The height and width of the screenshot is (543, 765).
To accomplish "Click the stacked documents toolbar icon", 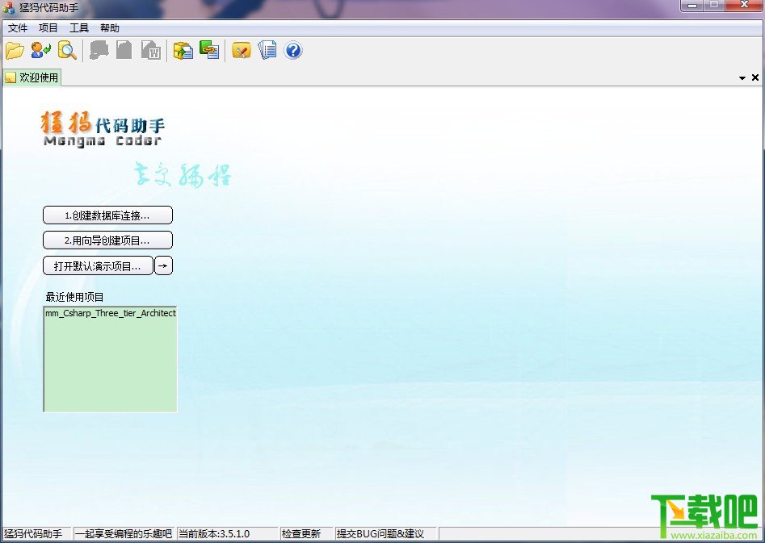I will point(267,50).
